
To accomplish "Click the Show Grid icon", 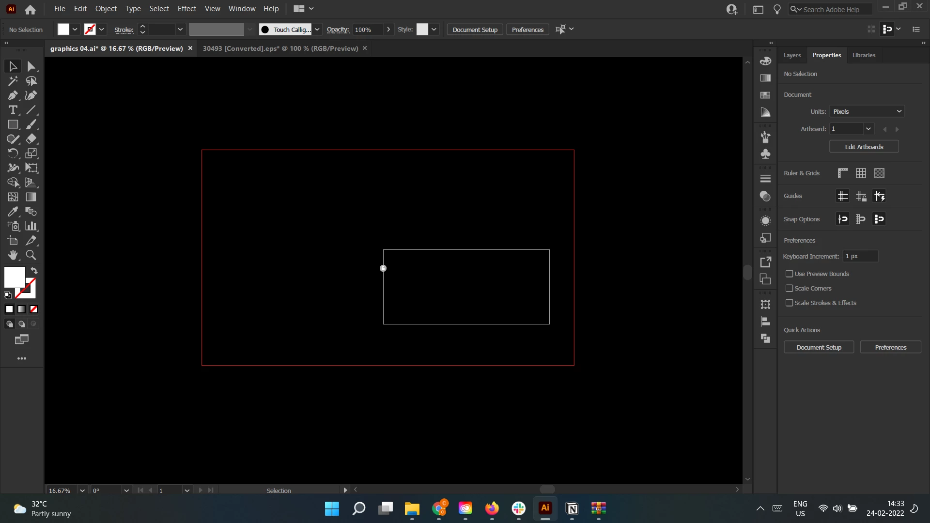I will tap(861, 173).
